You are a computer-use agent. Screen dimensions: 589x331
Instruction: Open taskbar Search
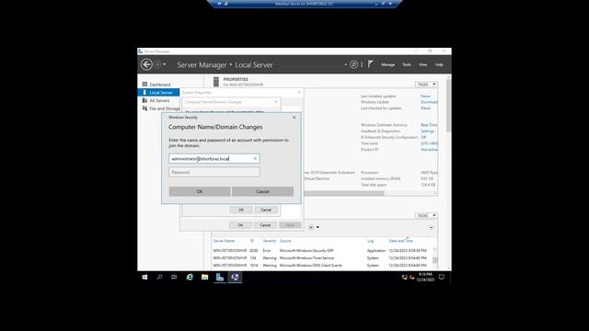pyautogui.click(x=159, y=278)
